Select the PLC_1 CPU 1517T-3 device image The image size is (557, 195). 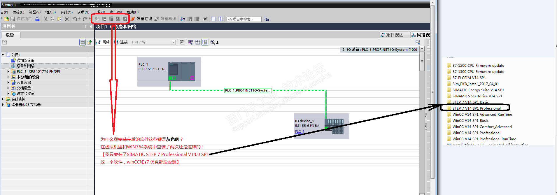[181, 71]
